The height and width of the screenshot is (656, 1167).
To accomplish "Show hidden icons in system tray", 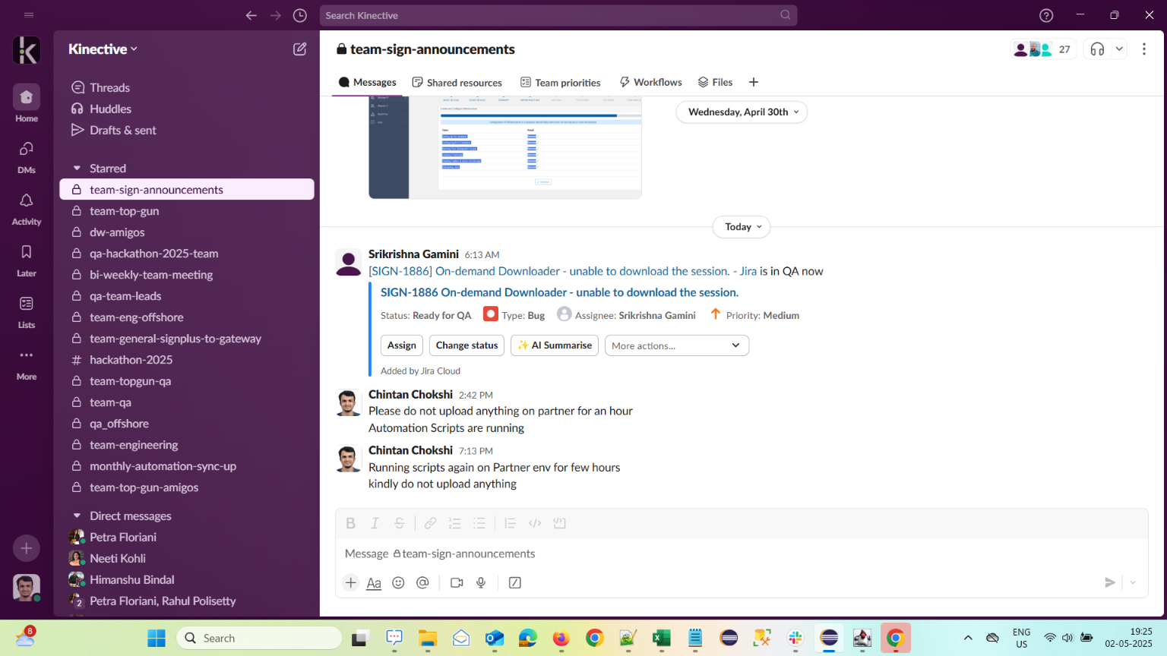I will [968, 638].
